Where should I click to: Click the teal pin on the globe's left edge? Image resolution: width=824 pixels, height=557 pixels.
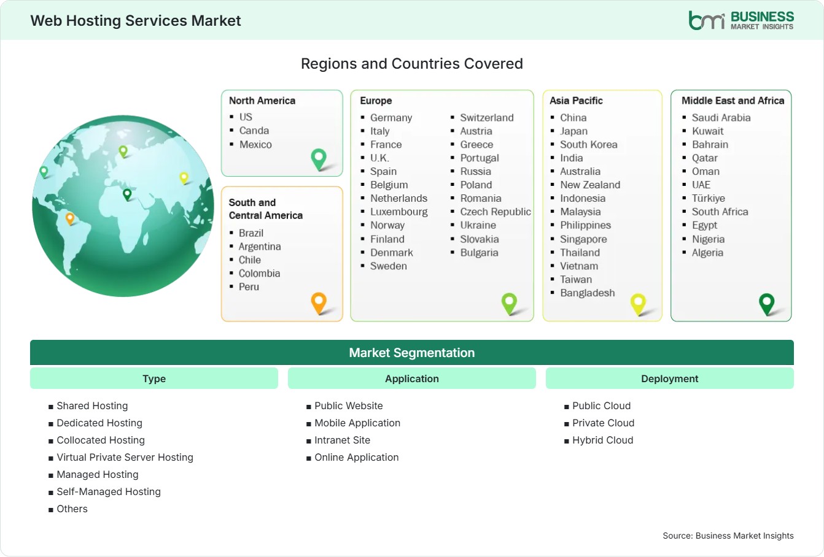point(44,172)
